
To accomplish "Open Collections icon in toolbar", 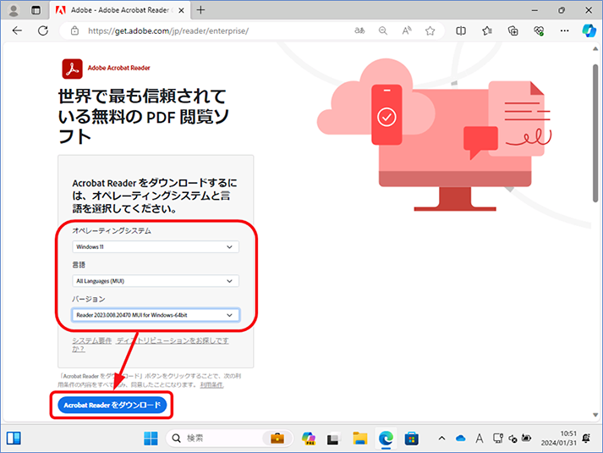I will tap(513, 30).
